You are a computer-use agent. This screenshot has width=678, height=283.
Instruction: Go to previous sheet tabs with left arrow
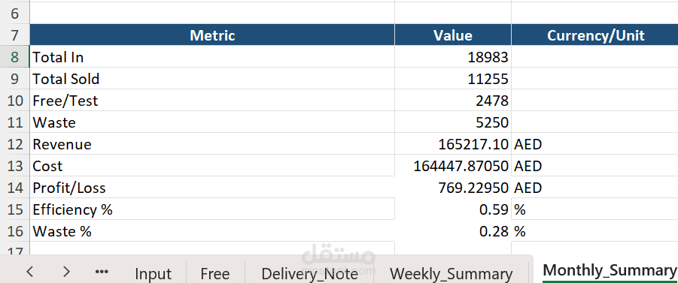[x=29, y=271]
